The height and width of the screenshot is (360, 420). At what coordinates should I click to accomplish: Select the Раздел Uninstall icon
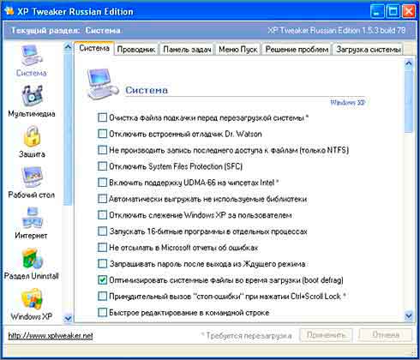[32, 258]
